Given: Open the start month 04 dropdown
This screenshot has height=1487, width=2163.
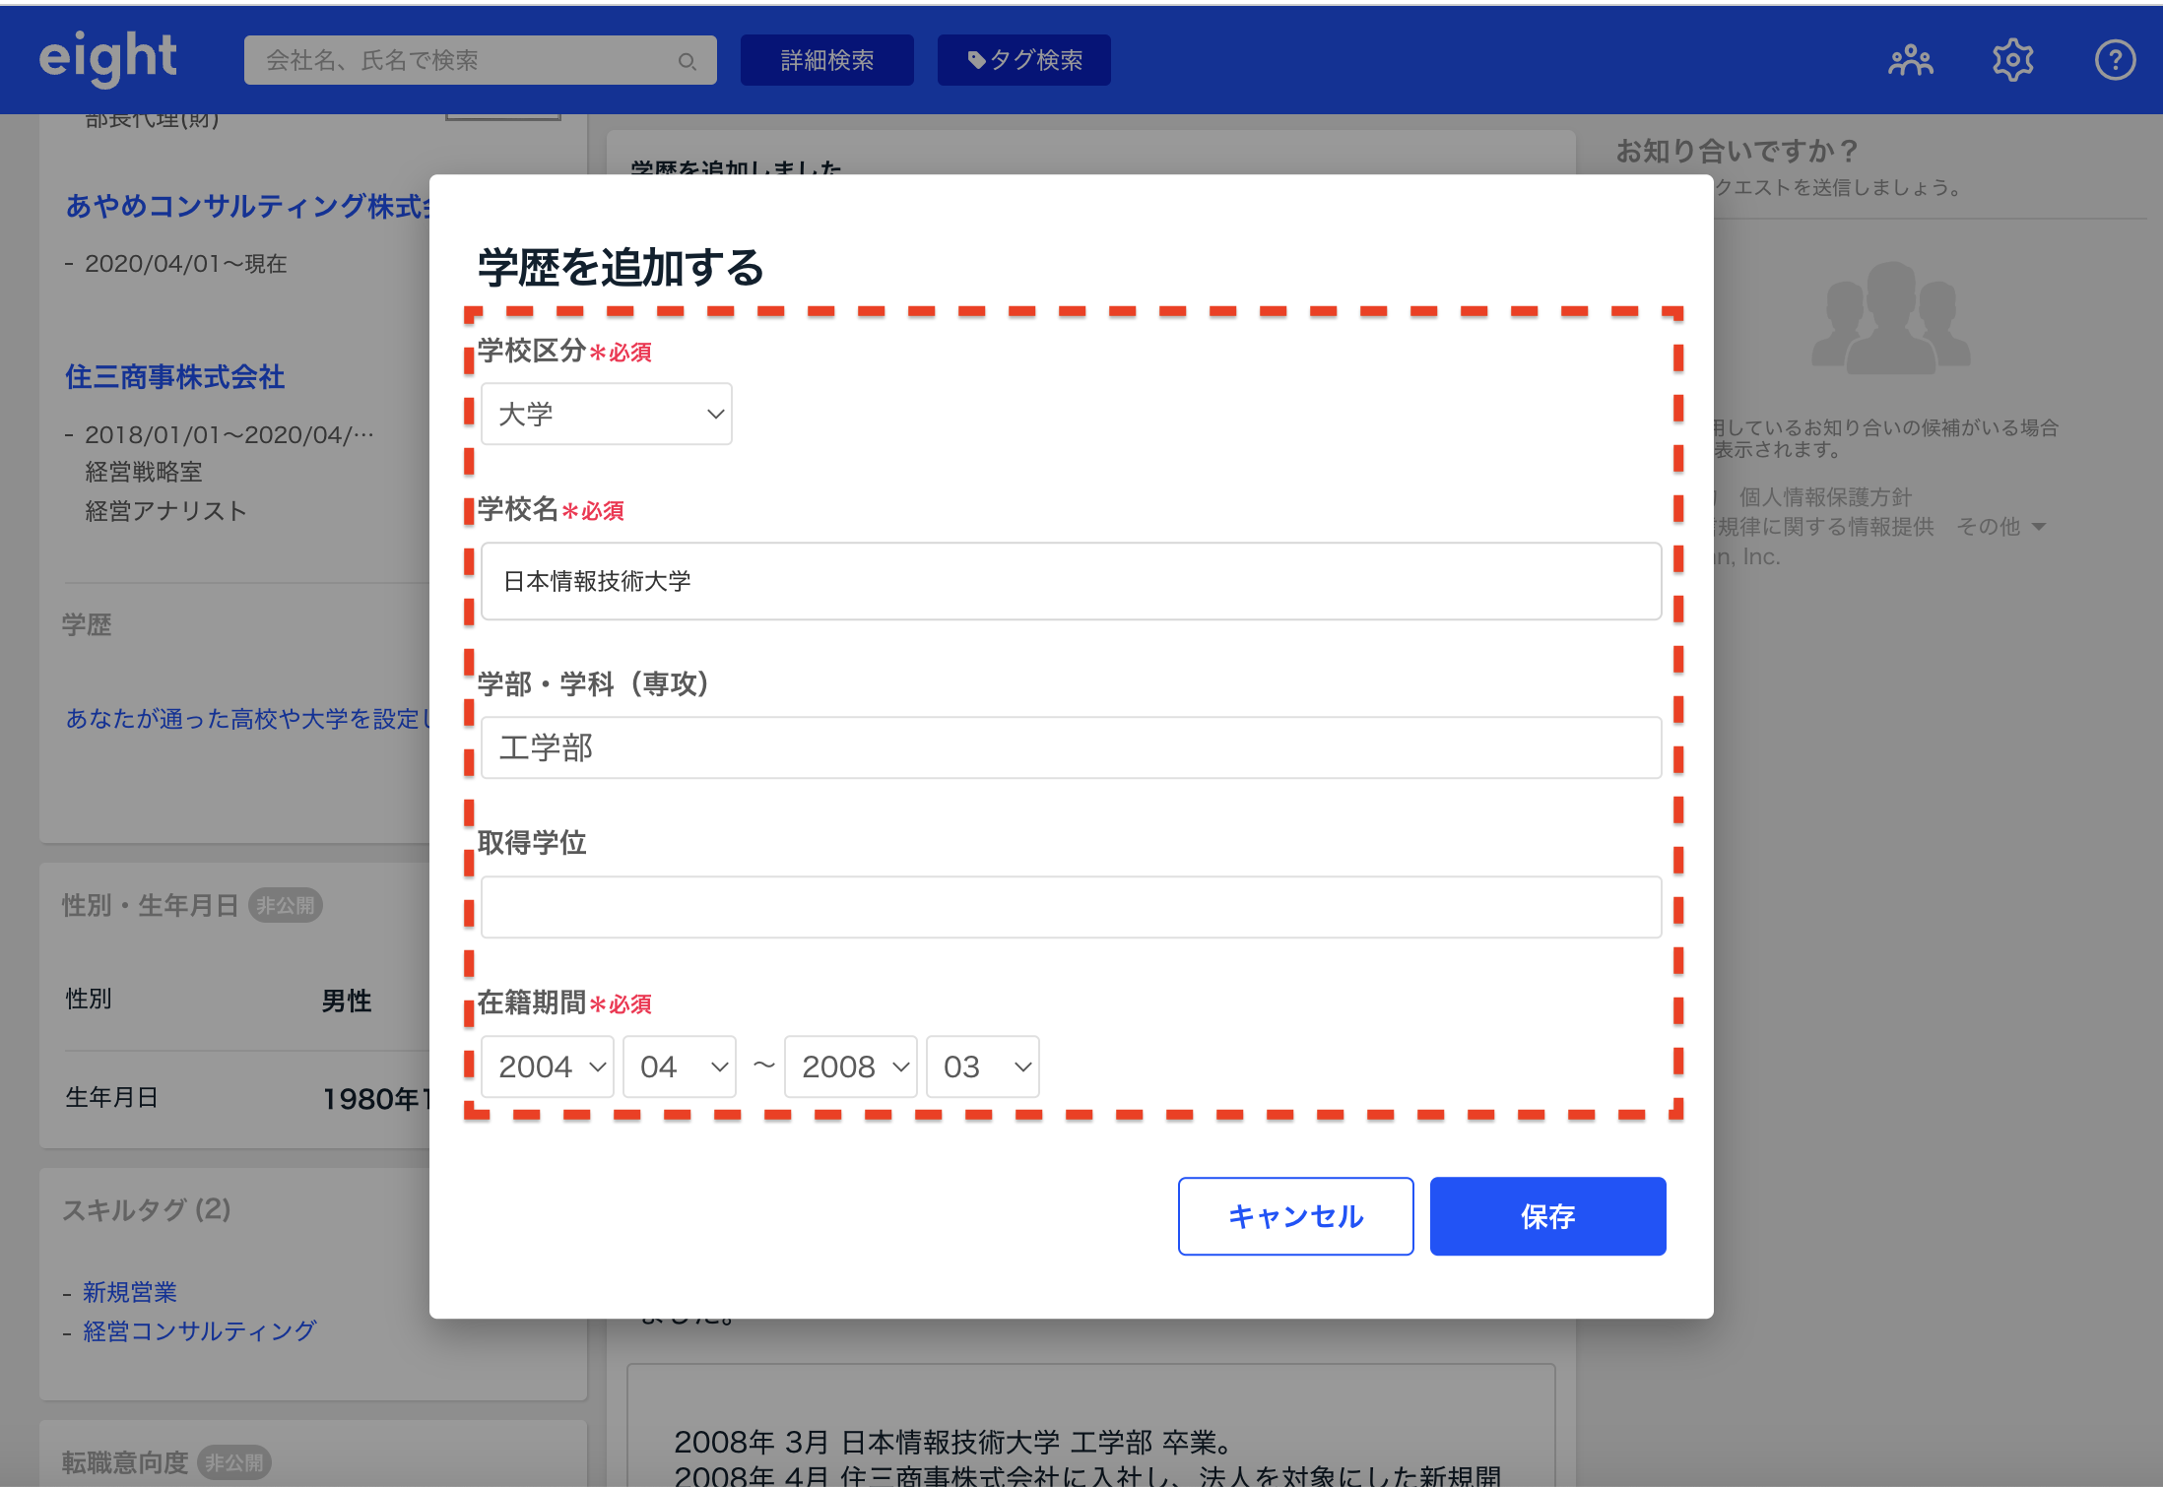Looking at the screenshot, I should [x=680, y=1067].
